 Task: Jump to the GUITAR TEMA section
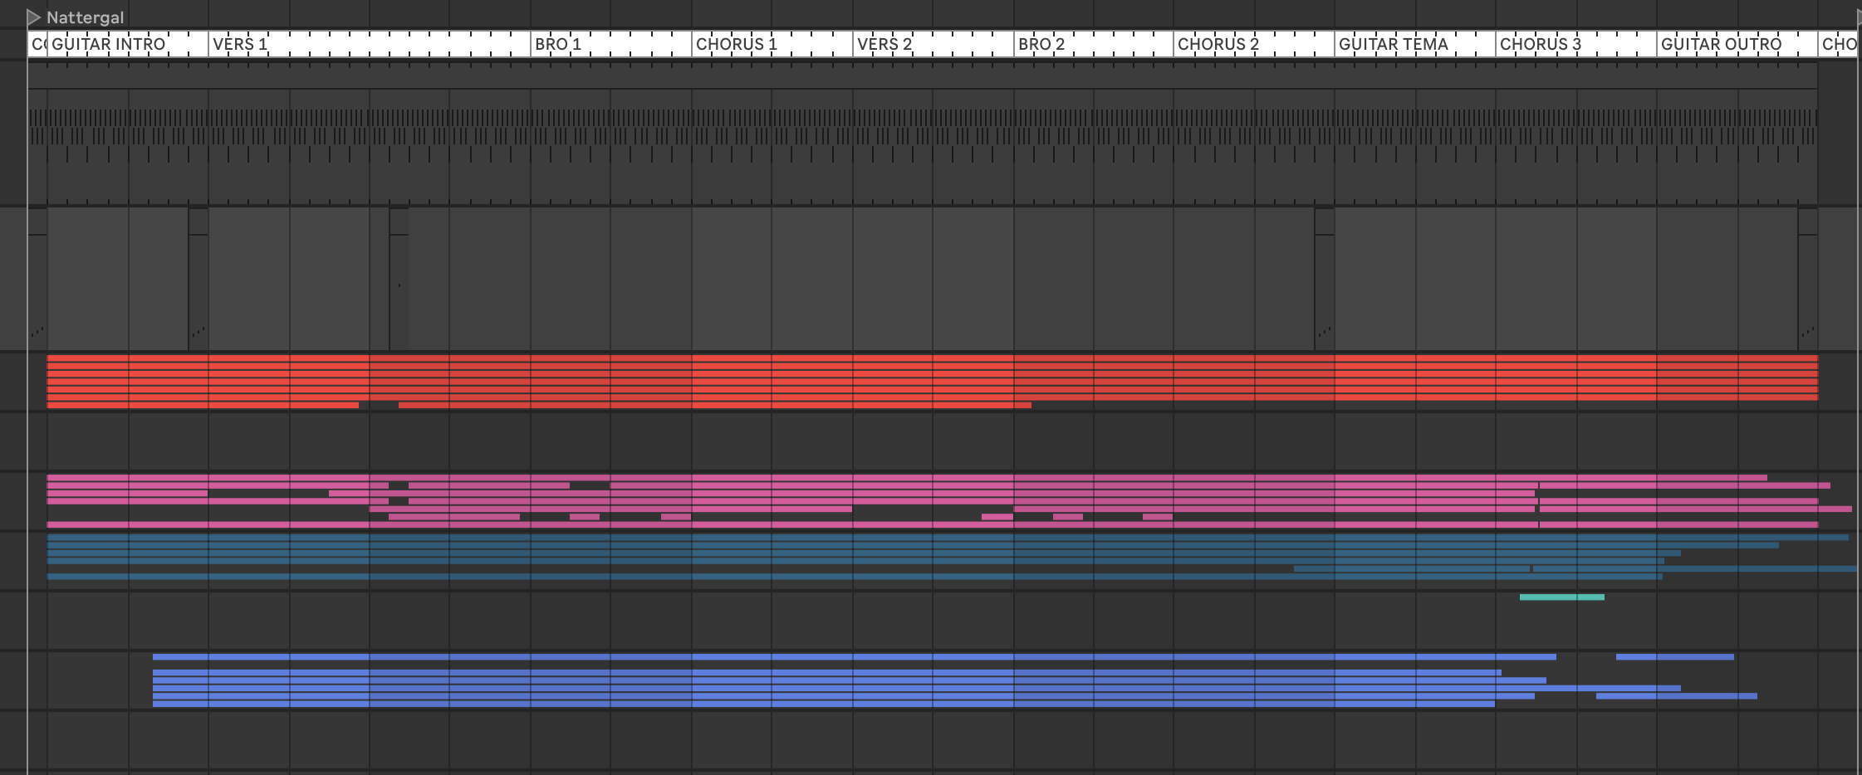pyautogui.click(x=1393, y=44)
